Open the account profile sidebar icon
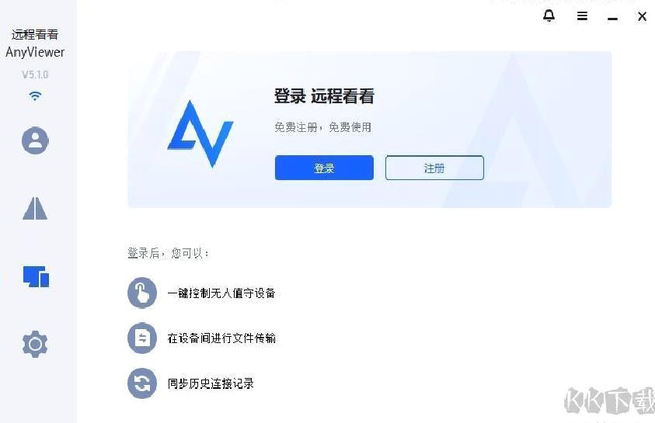Viewport: 655px width, 423px height. [x=35, y=140]
